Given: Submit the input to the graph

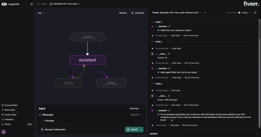Looking at the screenshot, I should click(132, 129).
